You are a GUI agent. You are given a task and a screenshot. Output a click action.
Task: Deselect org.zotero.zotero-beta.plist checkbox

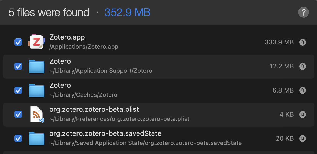coord(18,114)
